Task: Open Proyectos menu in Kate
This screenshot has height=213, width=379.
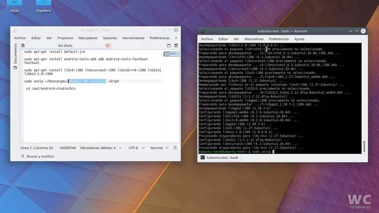Action: (65, 38)
